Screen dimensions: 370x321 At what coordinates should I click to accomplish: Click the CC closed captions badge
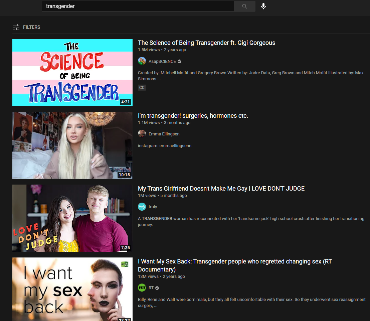tap(142, 88)
